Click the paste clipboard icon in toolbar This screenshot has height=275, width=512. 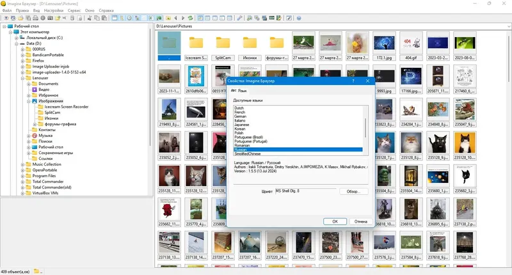(104, 18)
